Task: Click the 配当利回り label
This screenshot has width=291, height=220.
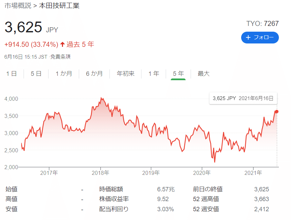Action: (x=114, y=209)
